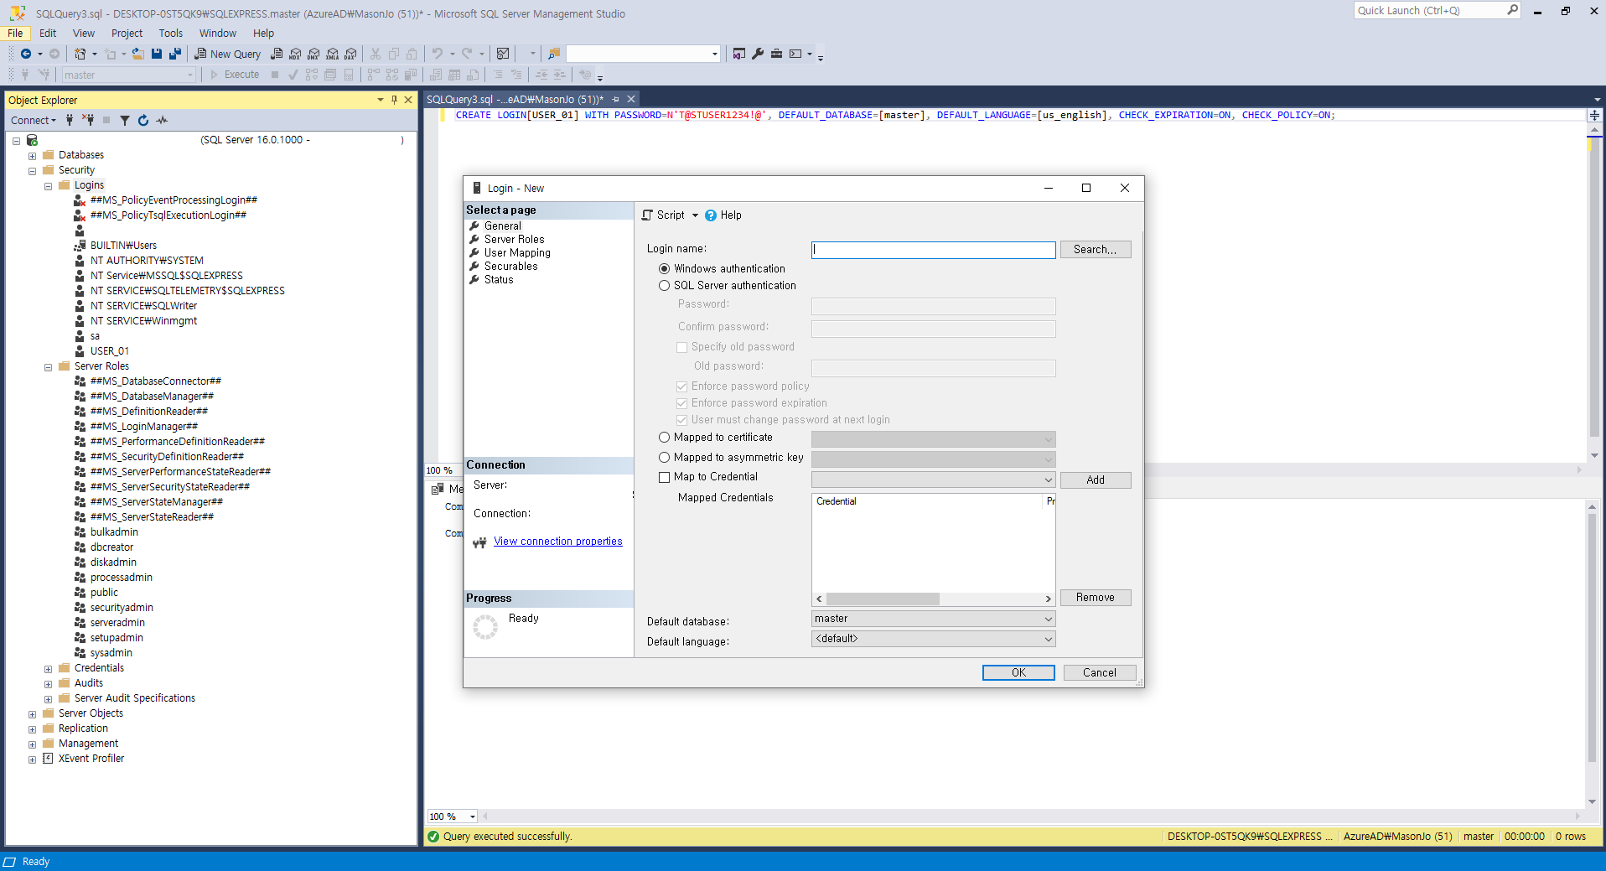Click the Toolbox briefcase icon
Viewport: 1606px width, 871px height.
tap(777, 54)
